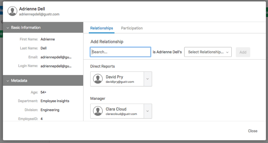Focus the relationship Search field
Image resolution: width=268 pixels, height=143 pixels.
pyautogui.click(x=120, y=52)
